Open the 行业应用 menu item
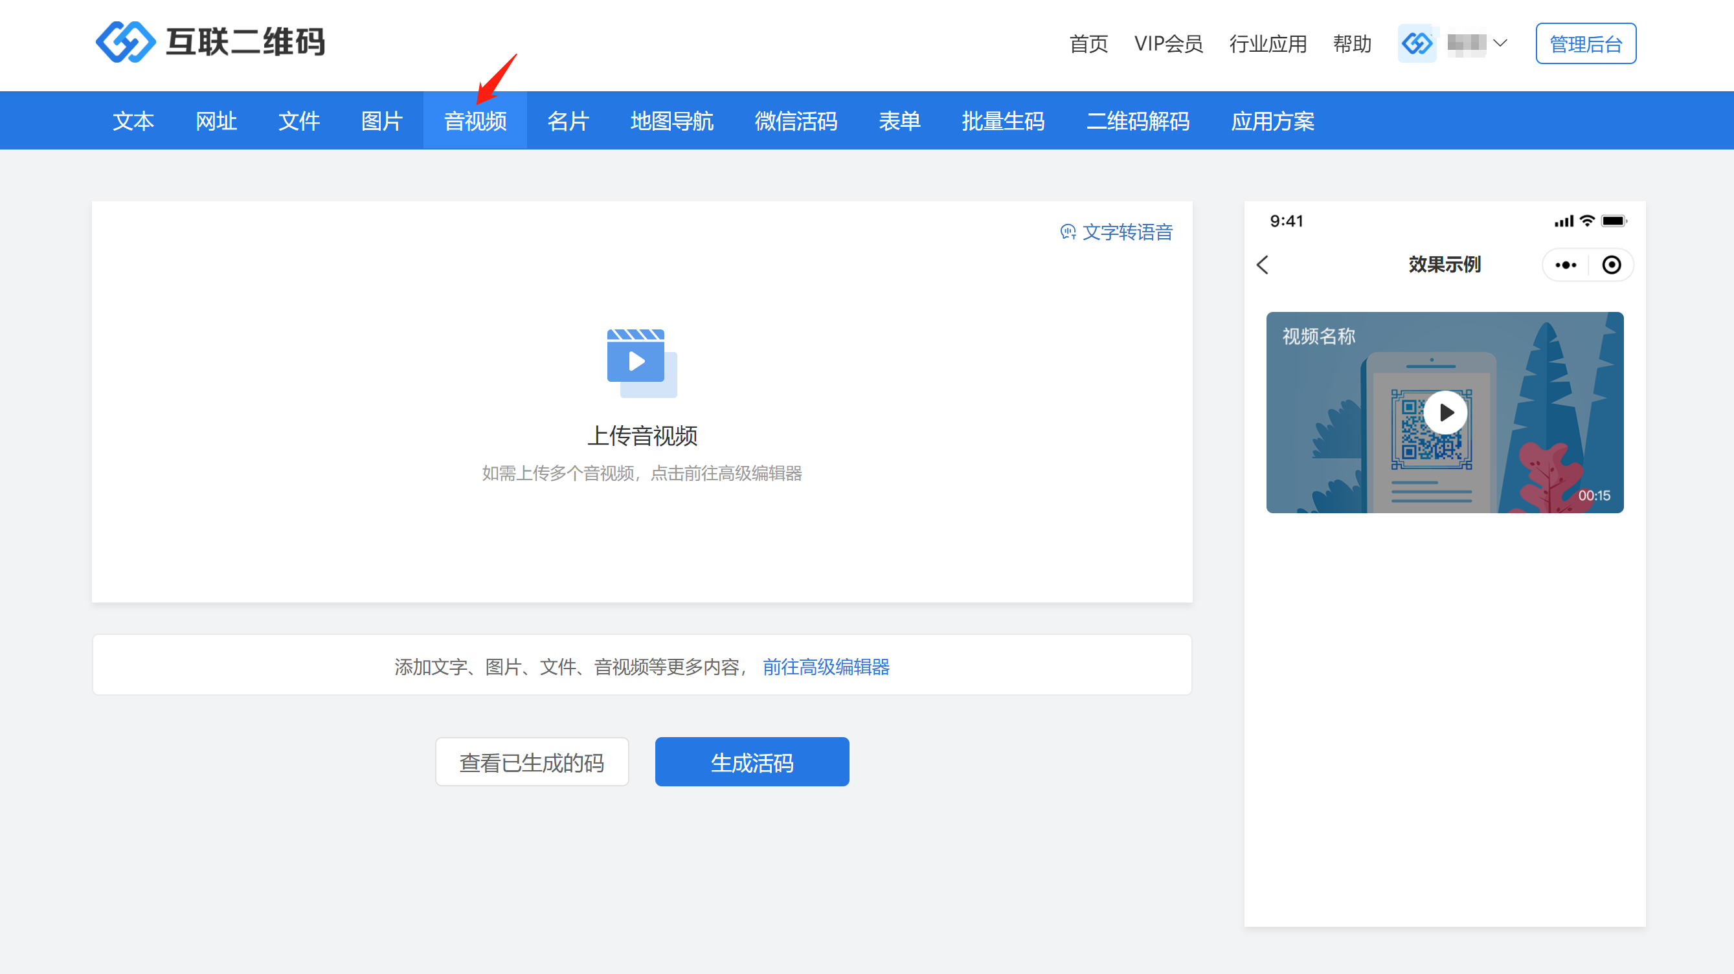 click(x=1268, y=44)
